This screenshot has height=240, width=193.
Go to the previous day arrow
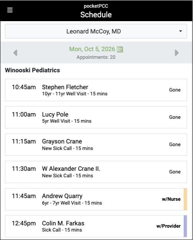(15, 53)
